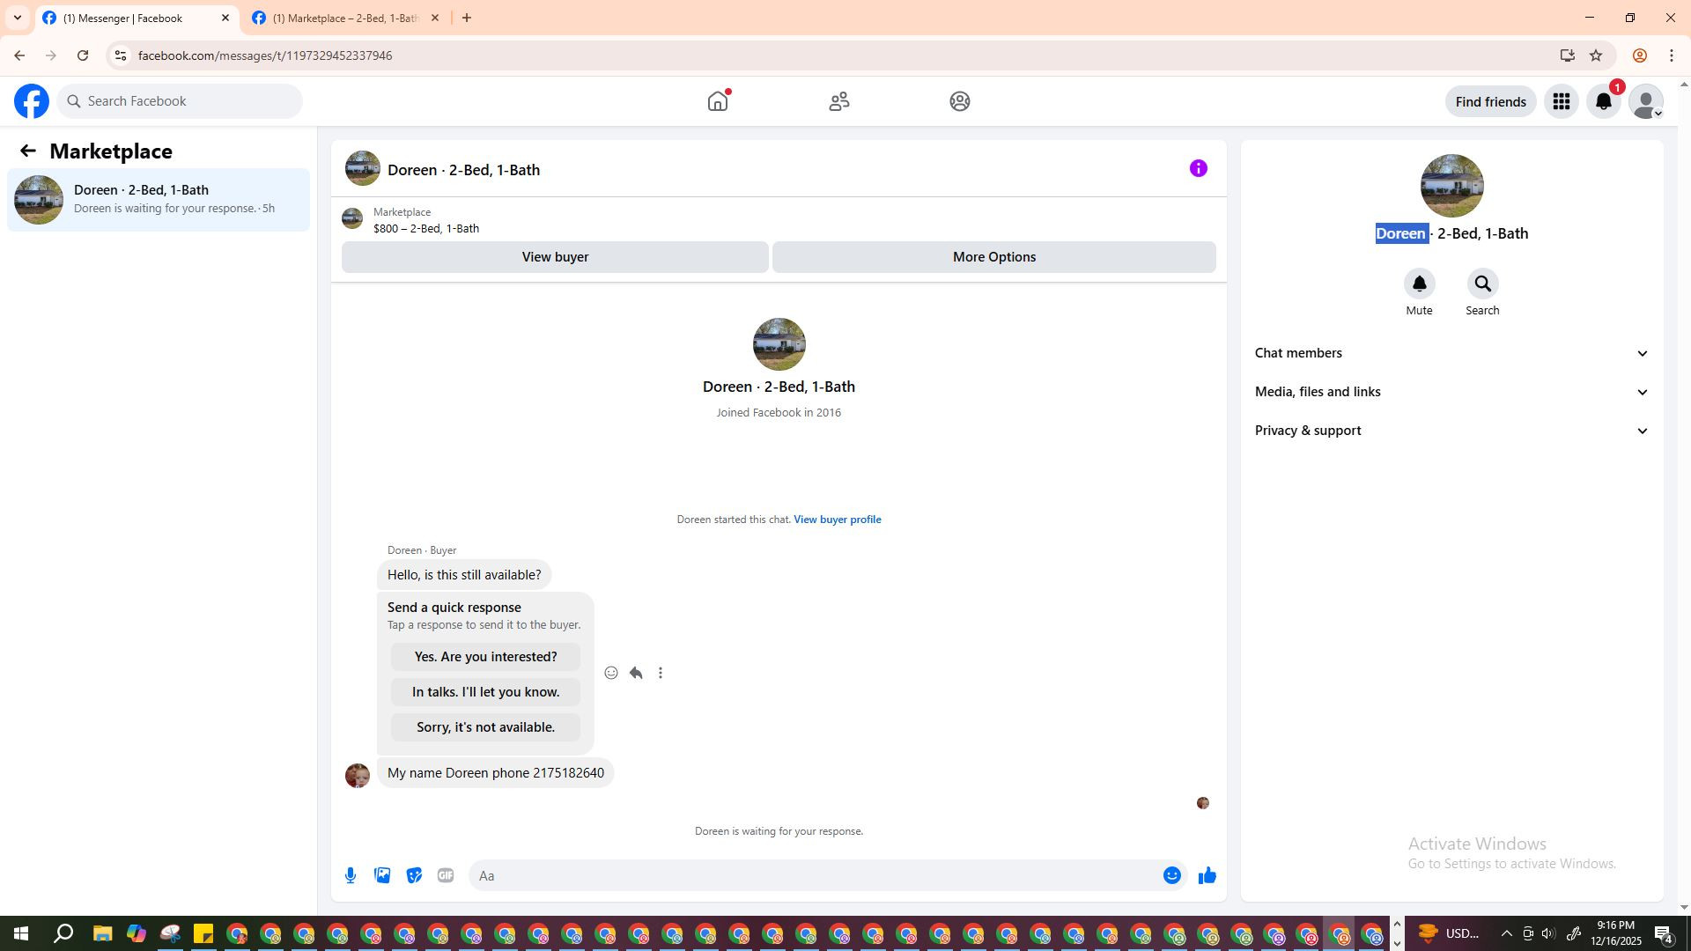Click the 'Hello, is this still available?' message
This screenshot has width=1691, height=951.
click(x=464, y=575)
